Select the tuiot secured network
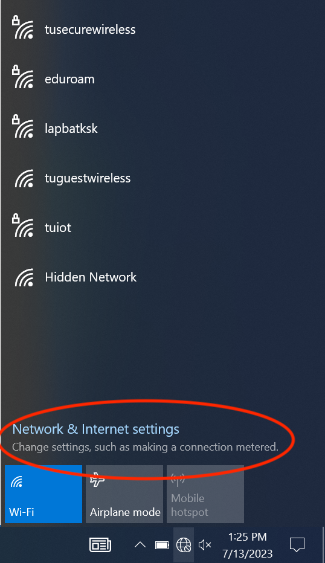This screenshot has height=563, width=325. coord(162,228)
